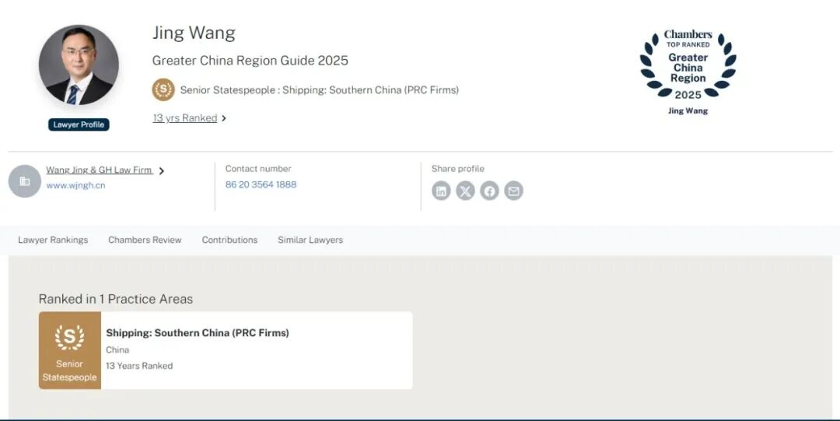Screen dimensions: 840x421
Task: Click chevron next to Wang Jing & GH Law Firm
Action: 161,171
